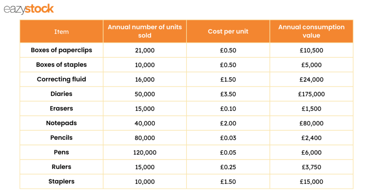The width and height of the screenshot is (373, 195).
Task: Click the eazystock logo
Action: click(29, 9)
